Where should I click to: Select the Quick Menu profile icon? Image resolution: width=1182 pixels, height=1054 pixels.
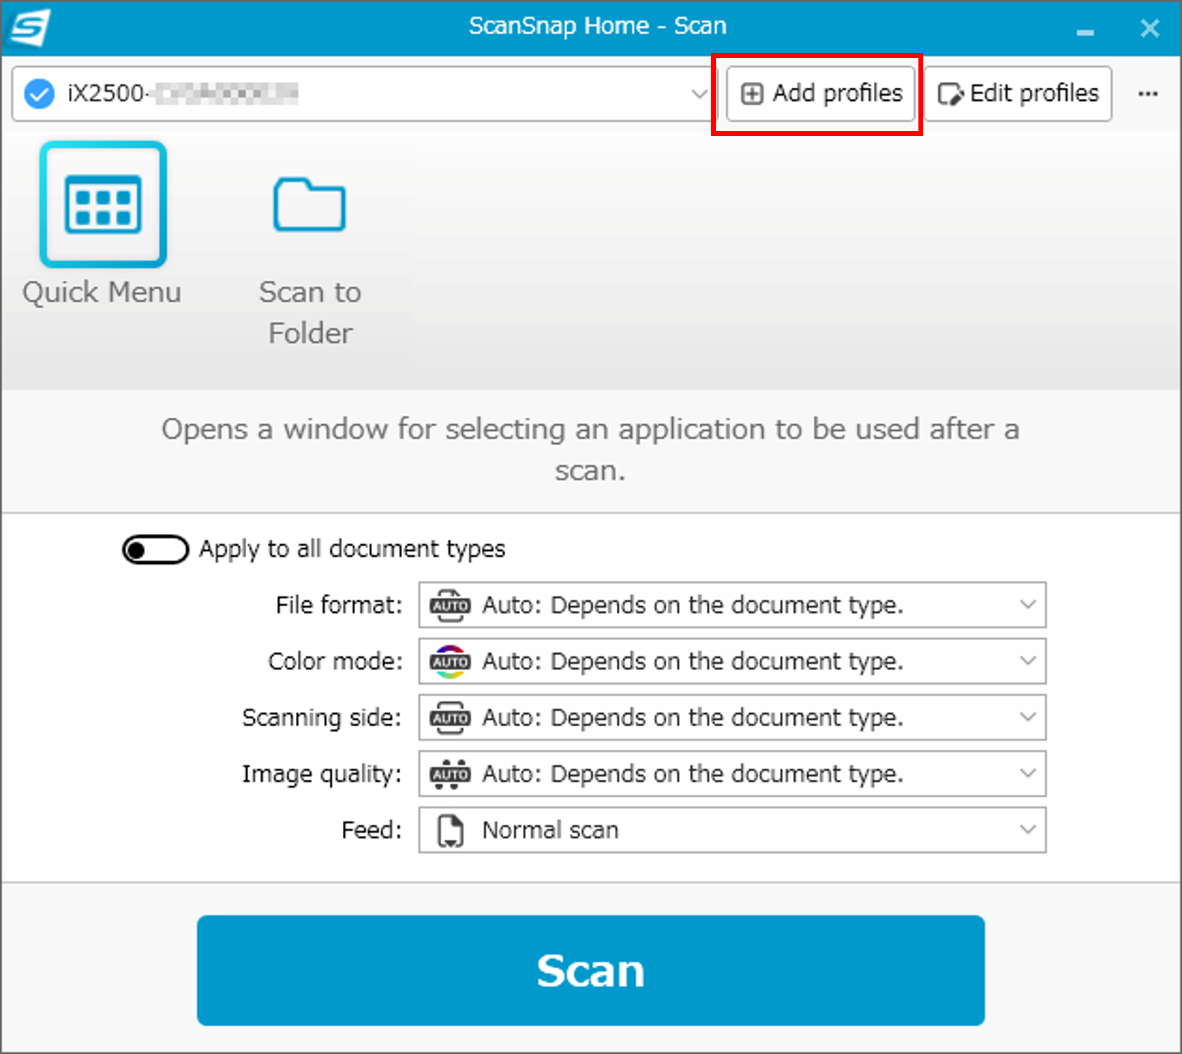103,204
